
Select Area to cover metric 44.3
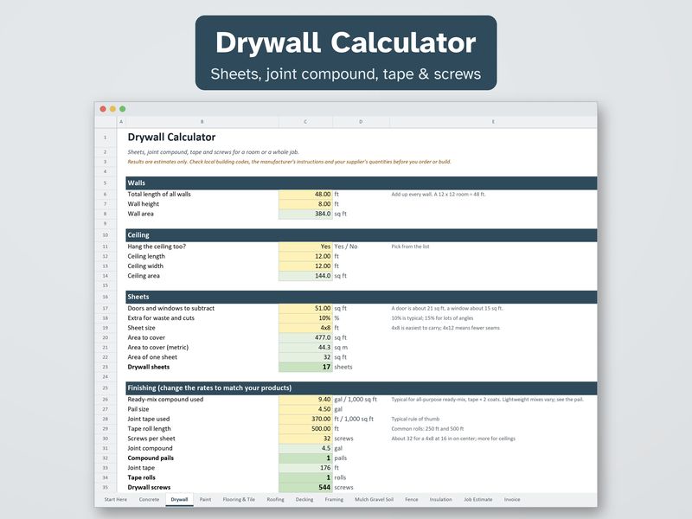(305, 348)
